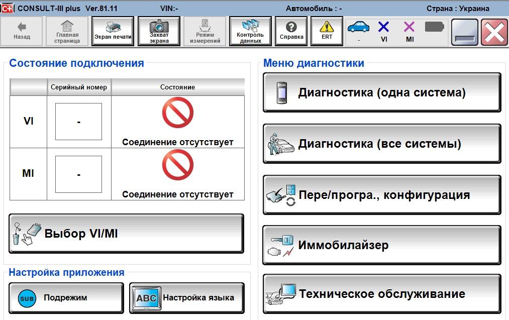This screenshot has width=509, height=320.
Task: Click the VIN:- title bar text
Action: 169,9
